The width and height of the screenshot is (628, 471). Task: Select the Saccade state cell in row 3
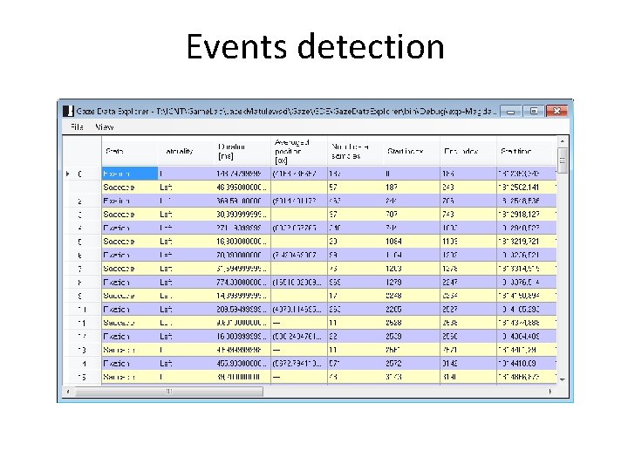point(130,215)
